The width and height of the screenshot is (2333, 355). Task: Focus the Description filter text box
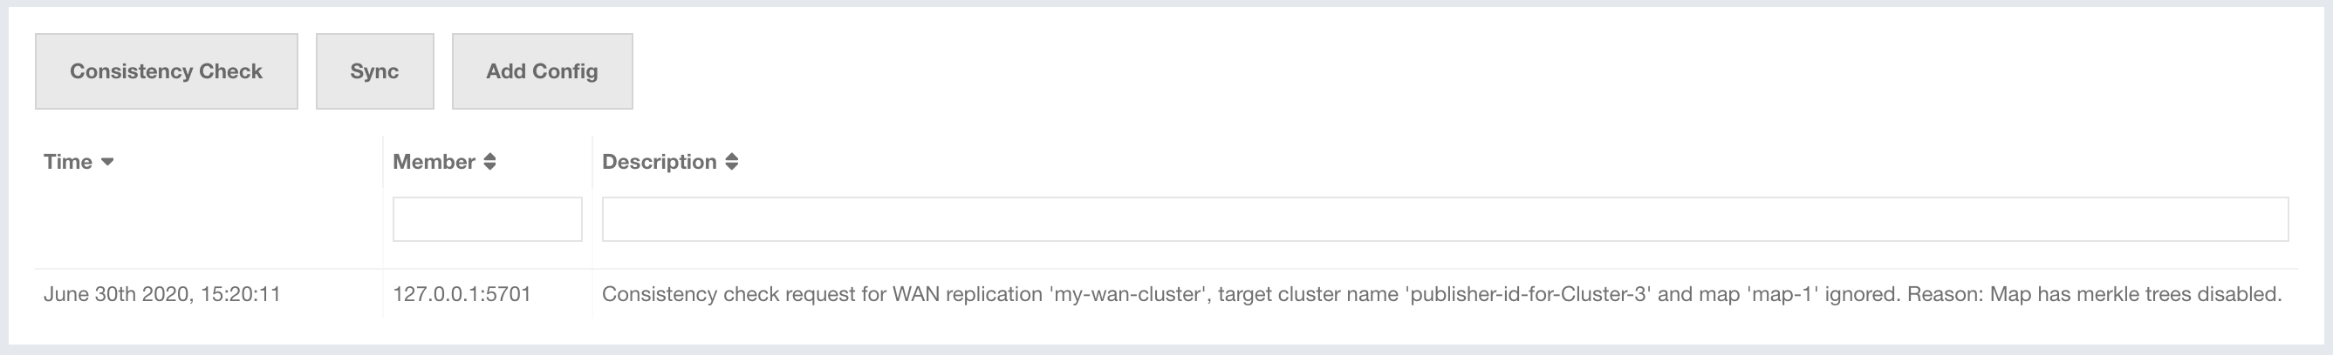1445,219
